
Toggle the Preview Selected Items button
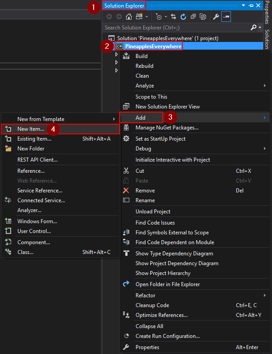(x=226, y=17)
